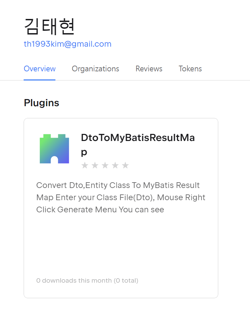Viewport: 250px width, 331px height.
Task: Open the th1993kim@gmail.com email link
Action: point(68,44)
